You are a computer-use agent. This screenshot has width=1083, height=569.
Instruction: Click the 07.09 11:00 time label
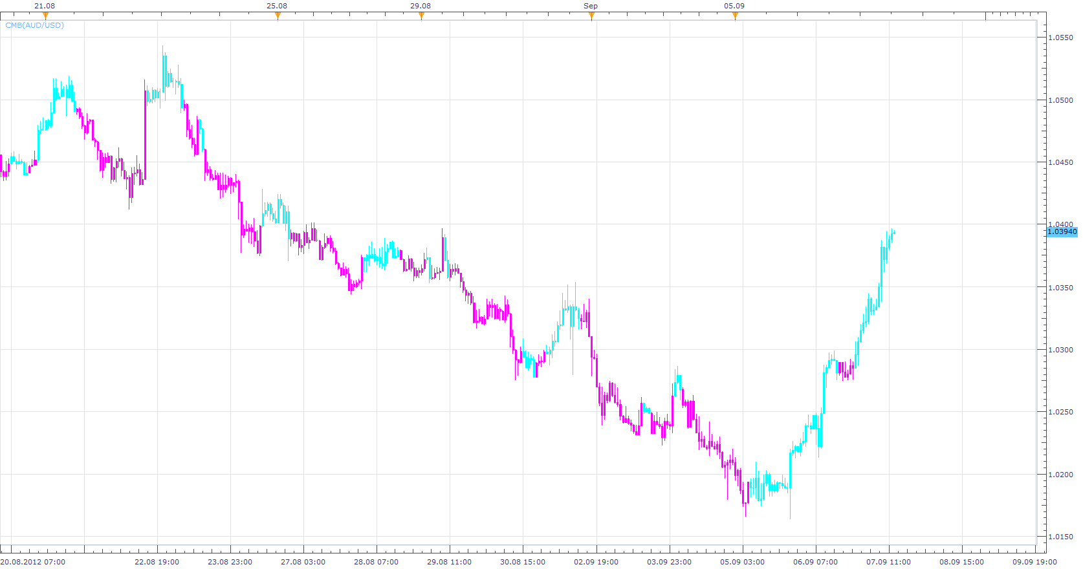[888, 562]
